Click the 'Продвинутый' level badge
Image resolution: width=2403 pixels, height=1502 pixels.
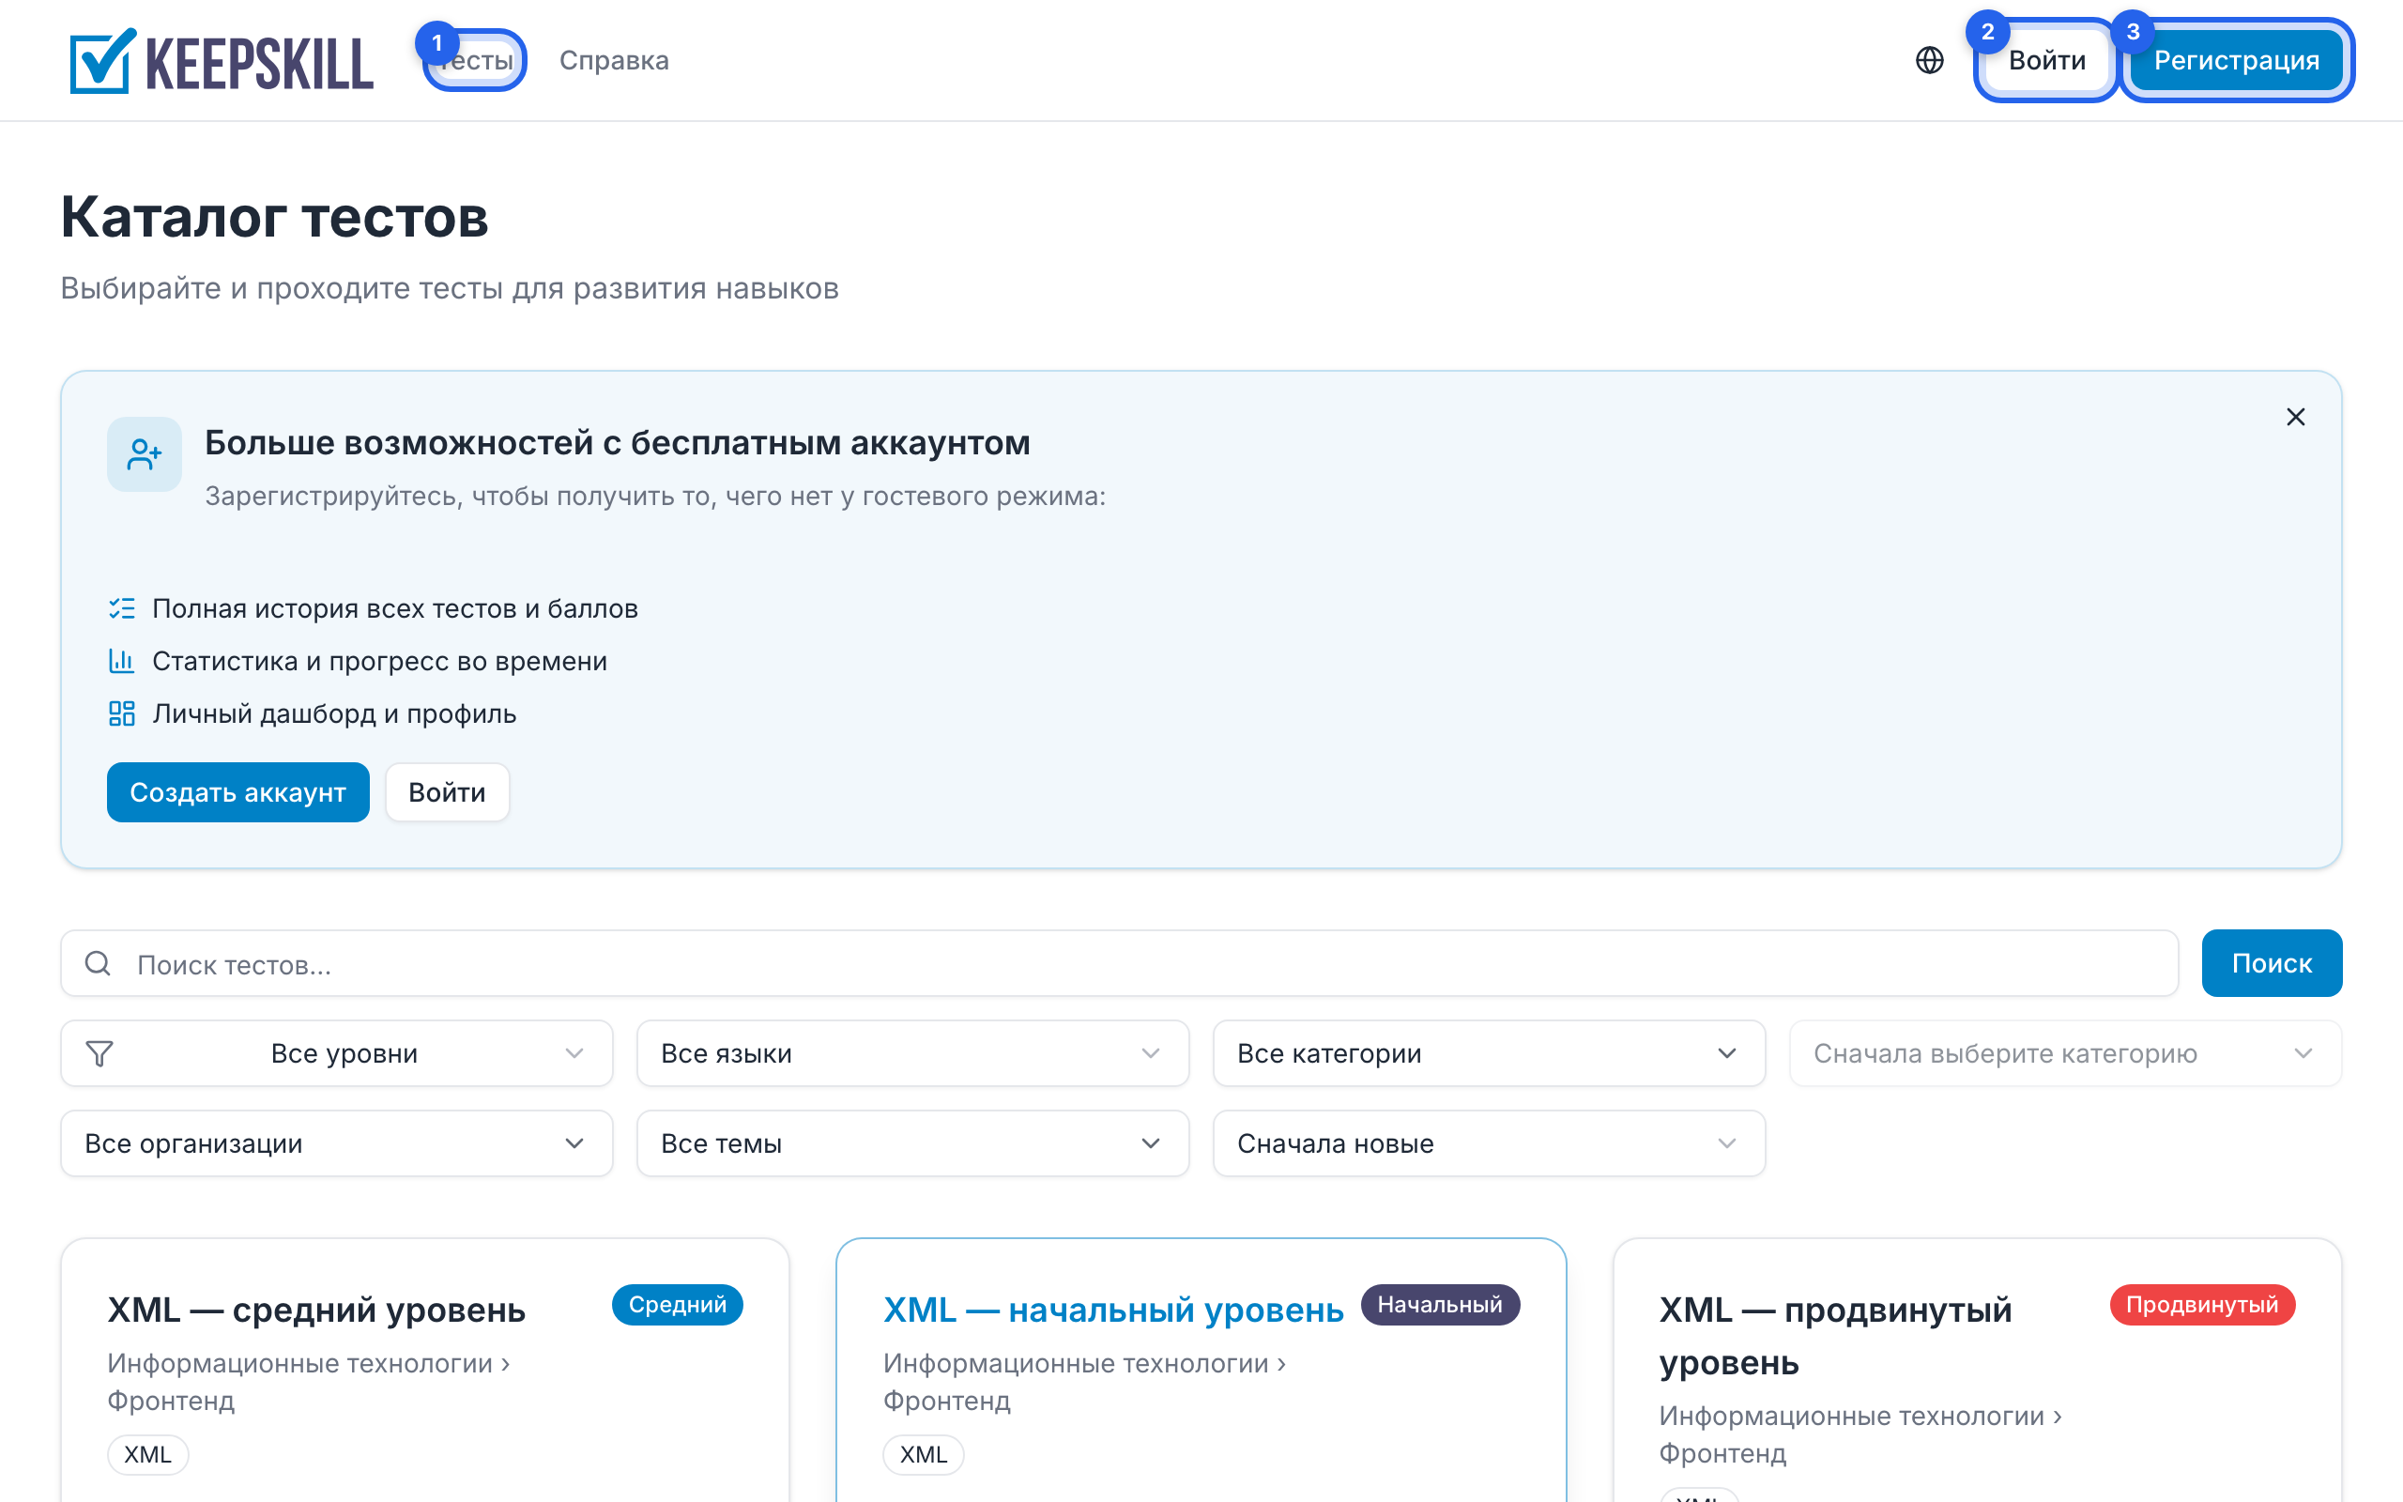coord(2201,1304)
